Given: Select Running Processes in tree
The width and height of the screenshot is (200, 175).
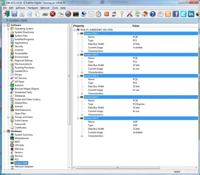Looking at the screenshot, I should click(24, 68).
